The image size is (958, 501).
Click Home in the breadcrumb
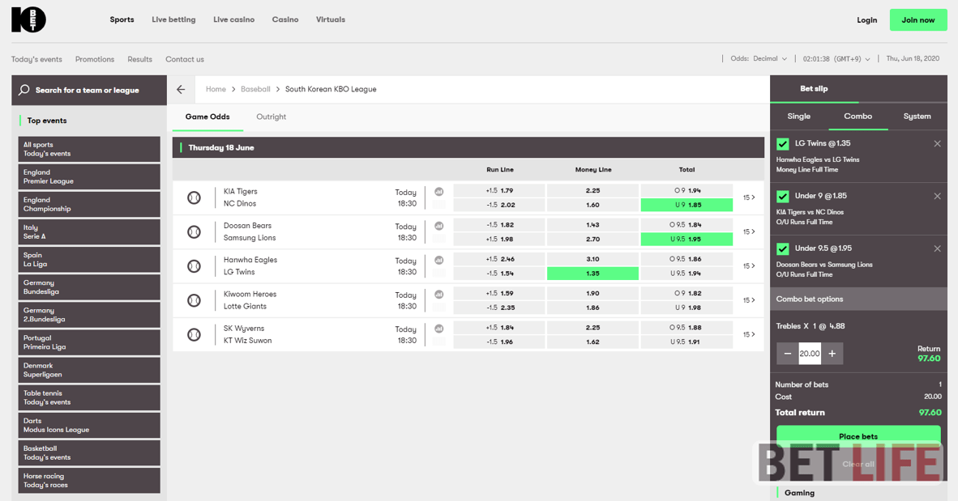point(216,89)
